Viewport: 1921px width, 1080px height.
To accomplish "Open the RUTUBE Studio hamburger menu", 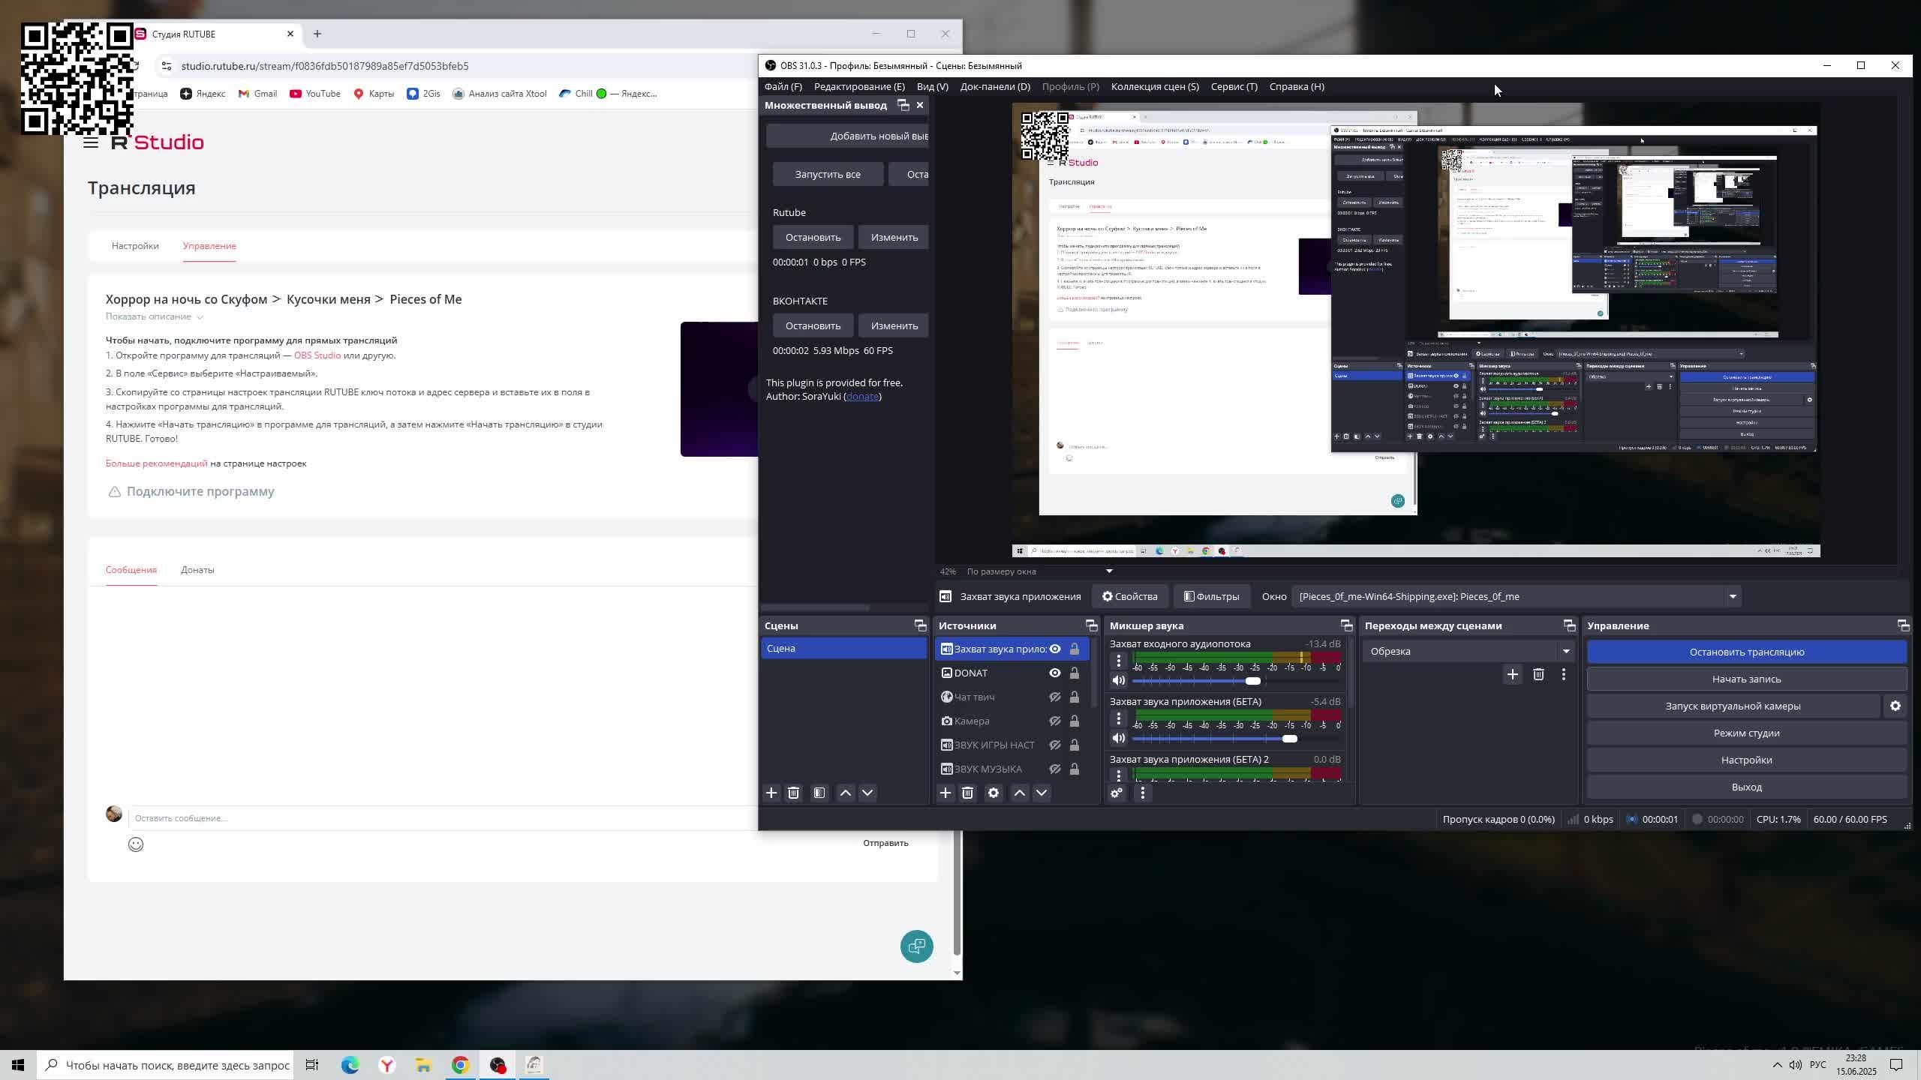I will 91,142.
